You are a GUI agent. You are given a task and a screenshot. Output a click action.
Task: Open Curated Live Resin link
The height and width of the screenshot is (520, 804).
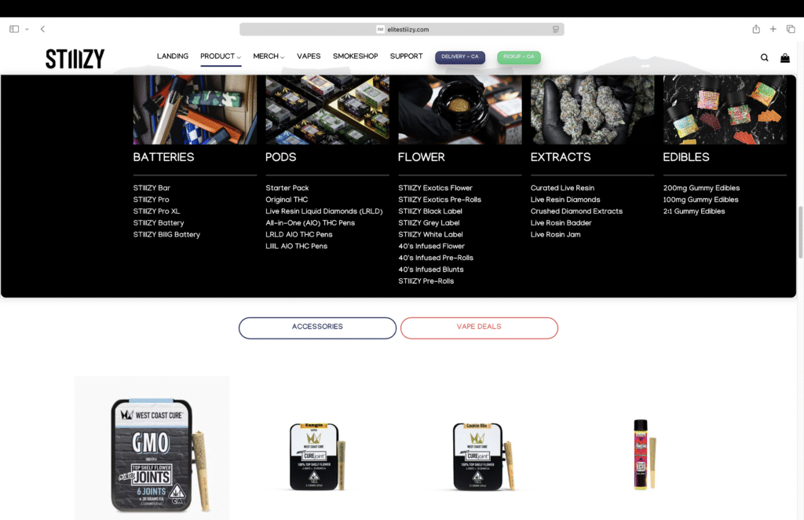click(562, 189)
